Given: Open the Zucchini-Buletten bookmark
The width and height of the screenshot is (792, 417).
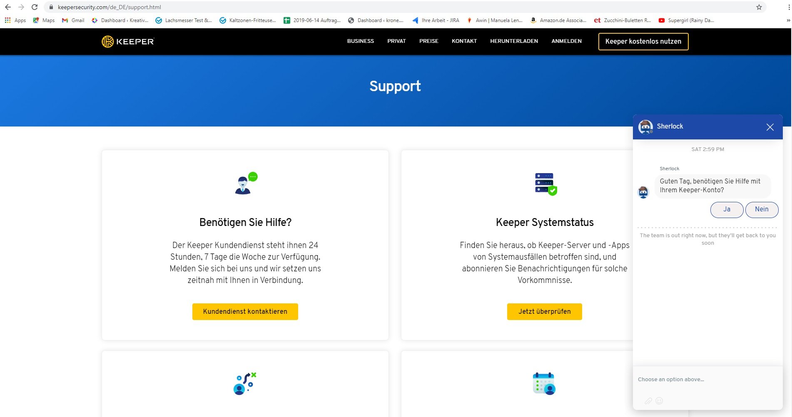Looking at the screenshot, I should pyautogui.click(x=623, y=20).
